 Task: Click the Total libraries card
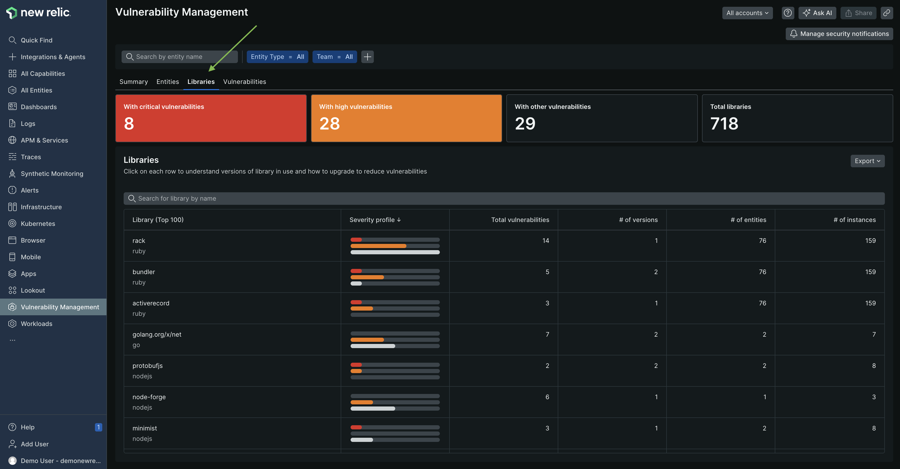(x=797, y=118)
